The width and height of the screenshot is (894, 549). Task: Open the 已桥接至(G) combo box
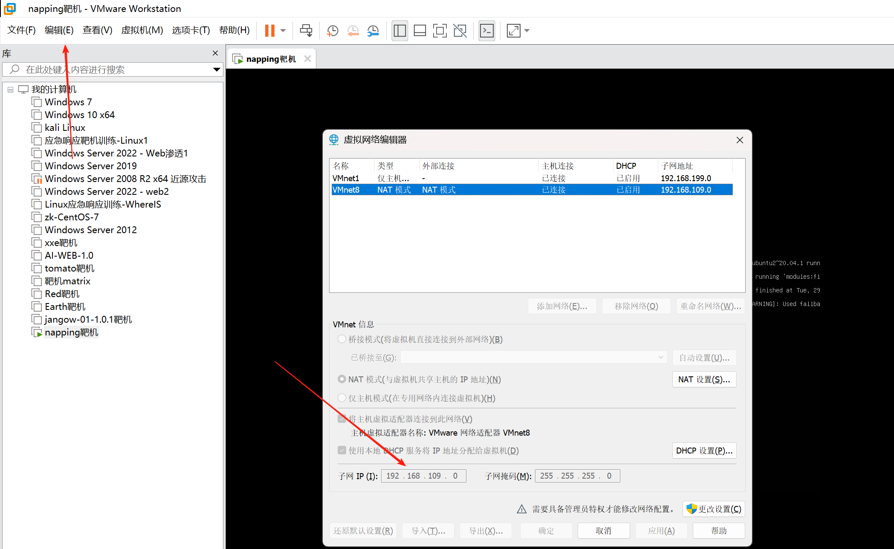(x=533, y=358)
